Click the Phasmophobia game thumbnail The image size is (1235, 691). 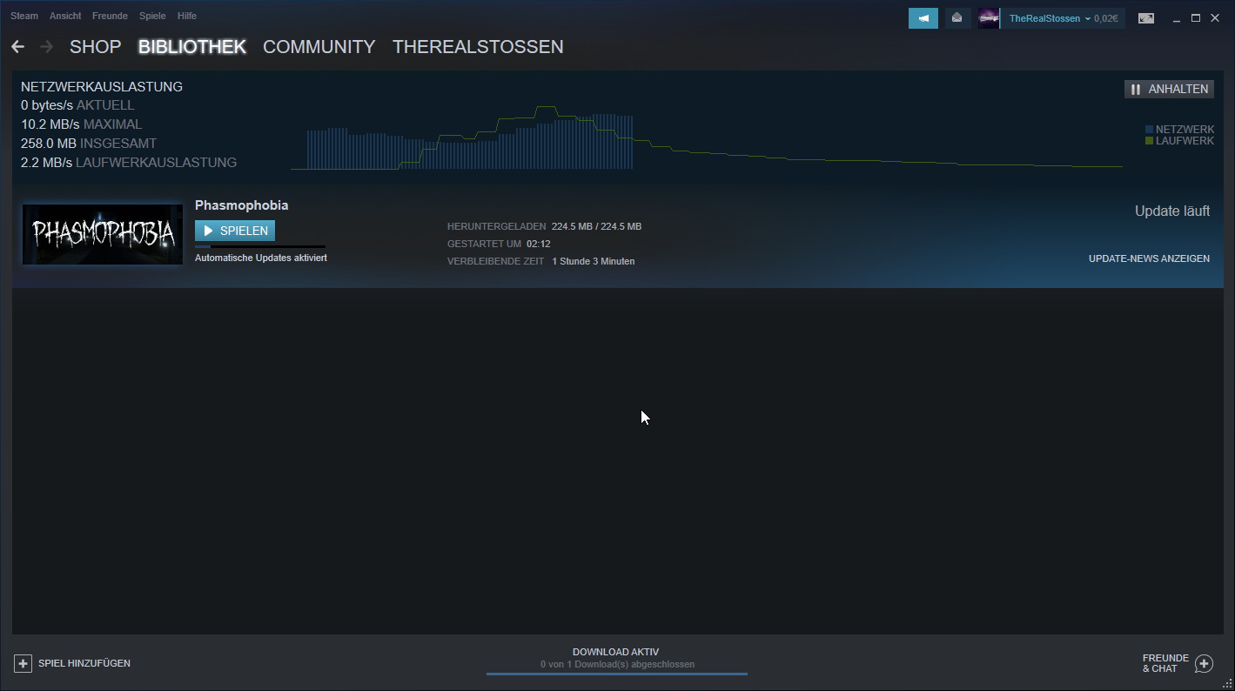(103, 234)
